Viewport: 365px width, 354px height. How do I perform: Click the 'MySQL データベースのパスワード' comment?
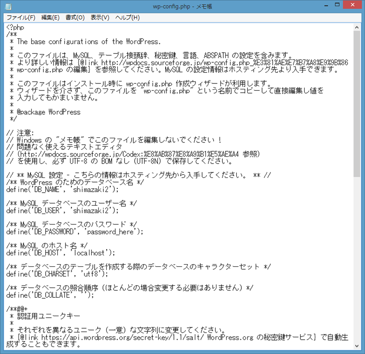click(72, 224)
